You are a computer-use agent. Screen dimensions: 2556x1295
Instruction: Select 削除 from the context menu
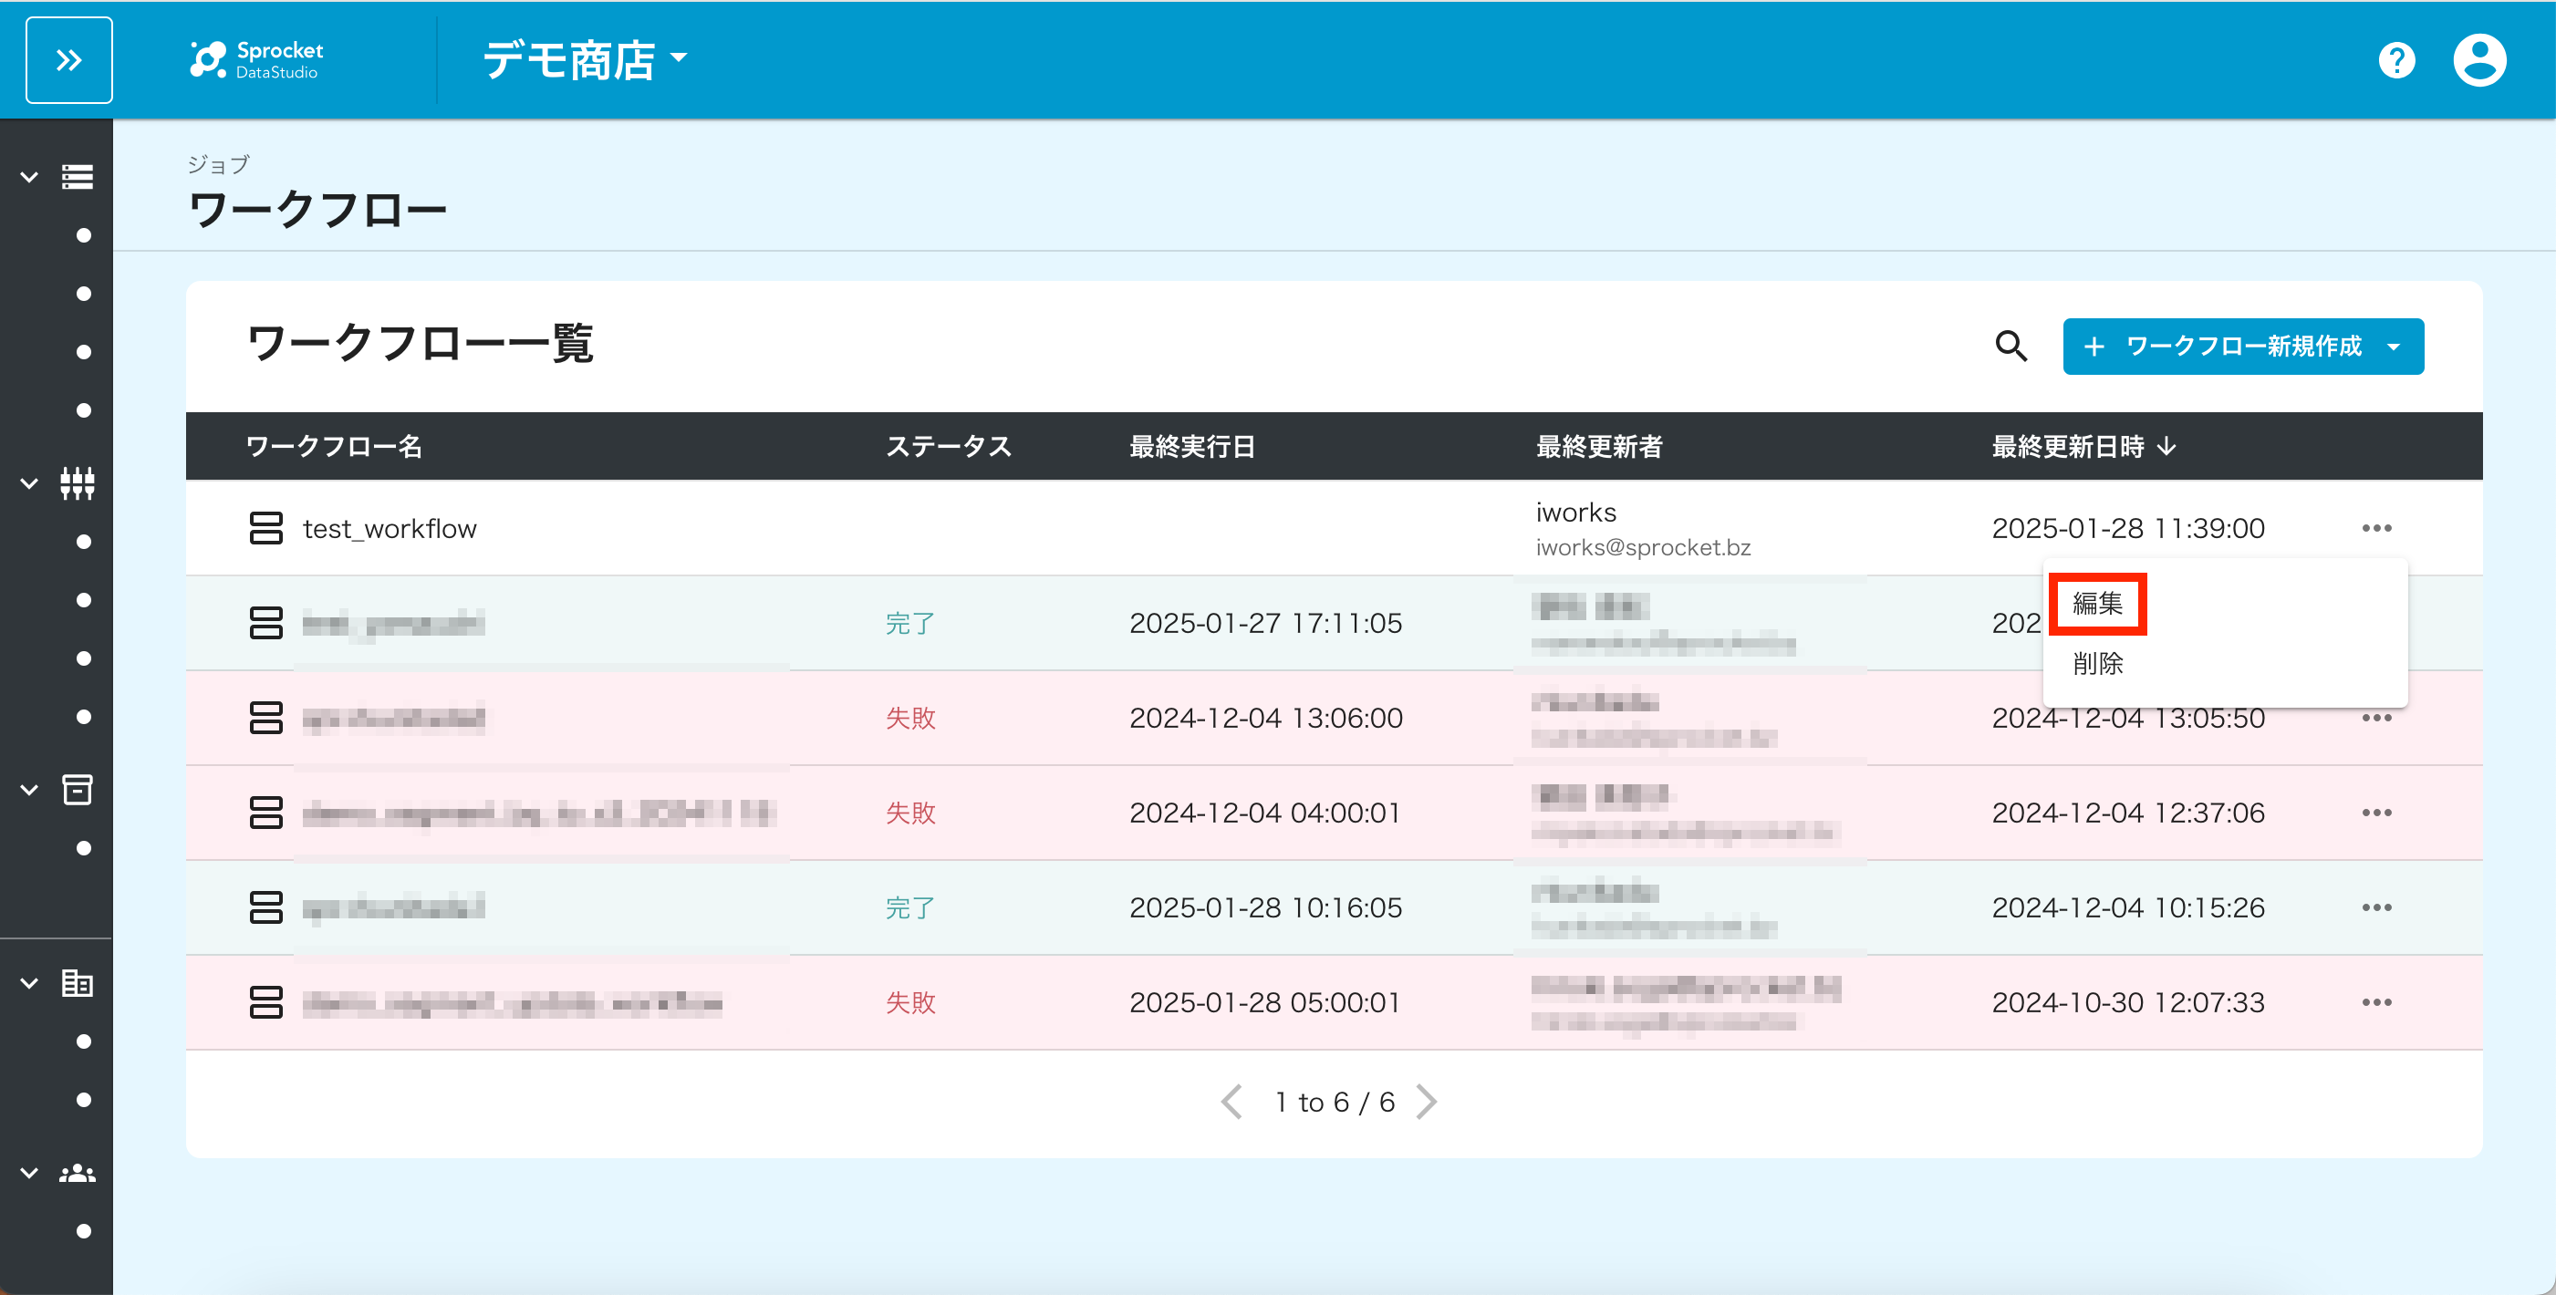pyautogui.click(x=2097, y=663)
